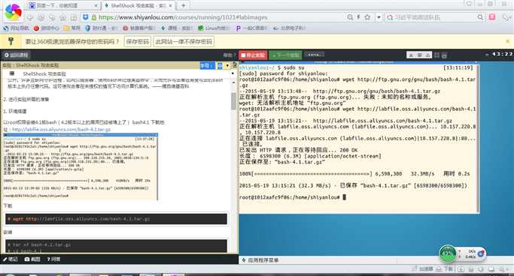Open the 问答 Q&A button
This screenshot has width=514, height=276.
coord(53,259)
